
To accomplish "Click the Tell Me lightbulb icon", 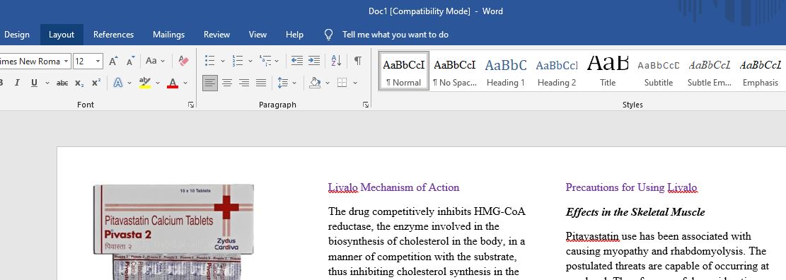I will (x=328, y=35).
